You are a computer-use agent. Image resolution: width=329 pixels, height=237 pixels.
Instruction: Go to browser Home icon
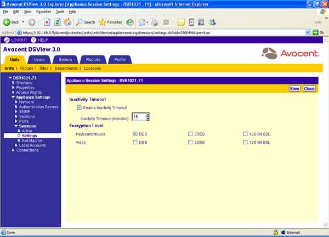[67, 22]
